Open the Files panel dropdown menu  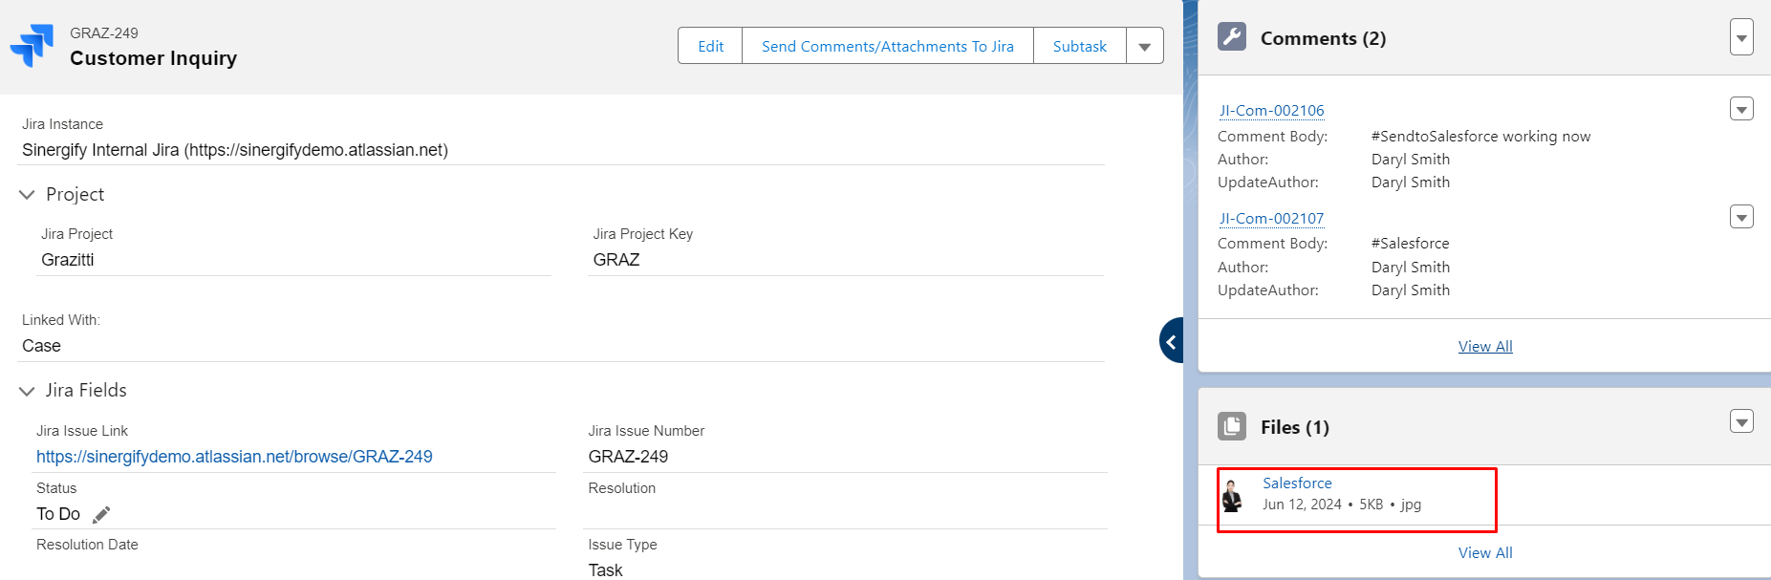[x=1741, y=421]
